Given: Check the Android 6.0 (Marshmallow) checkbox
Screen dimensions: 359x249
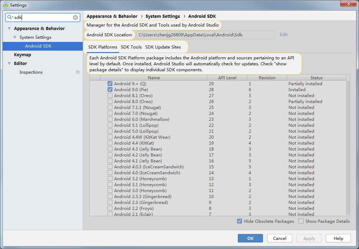Looking at the screenshot, I should (x=110, y=119).
